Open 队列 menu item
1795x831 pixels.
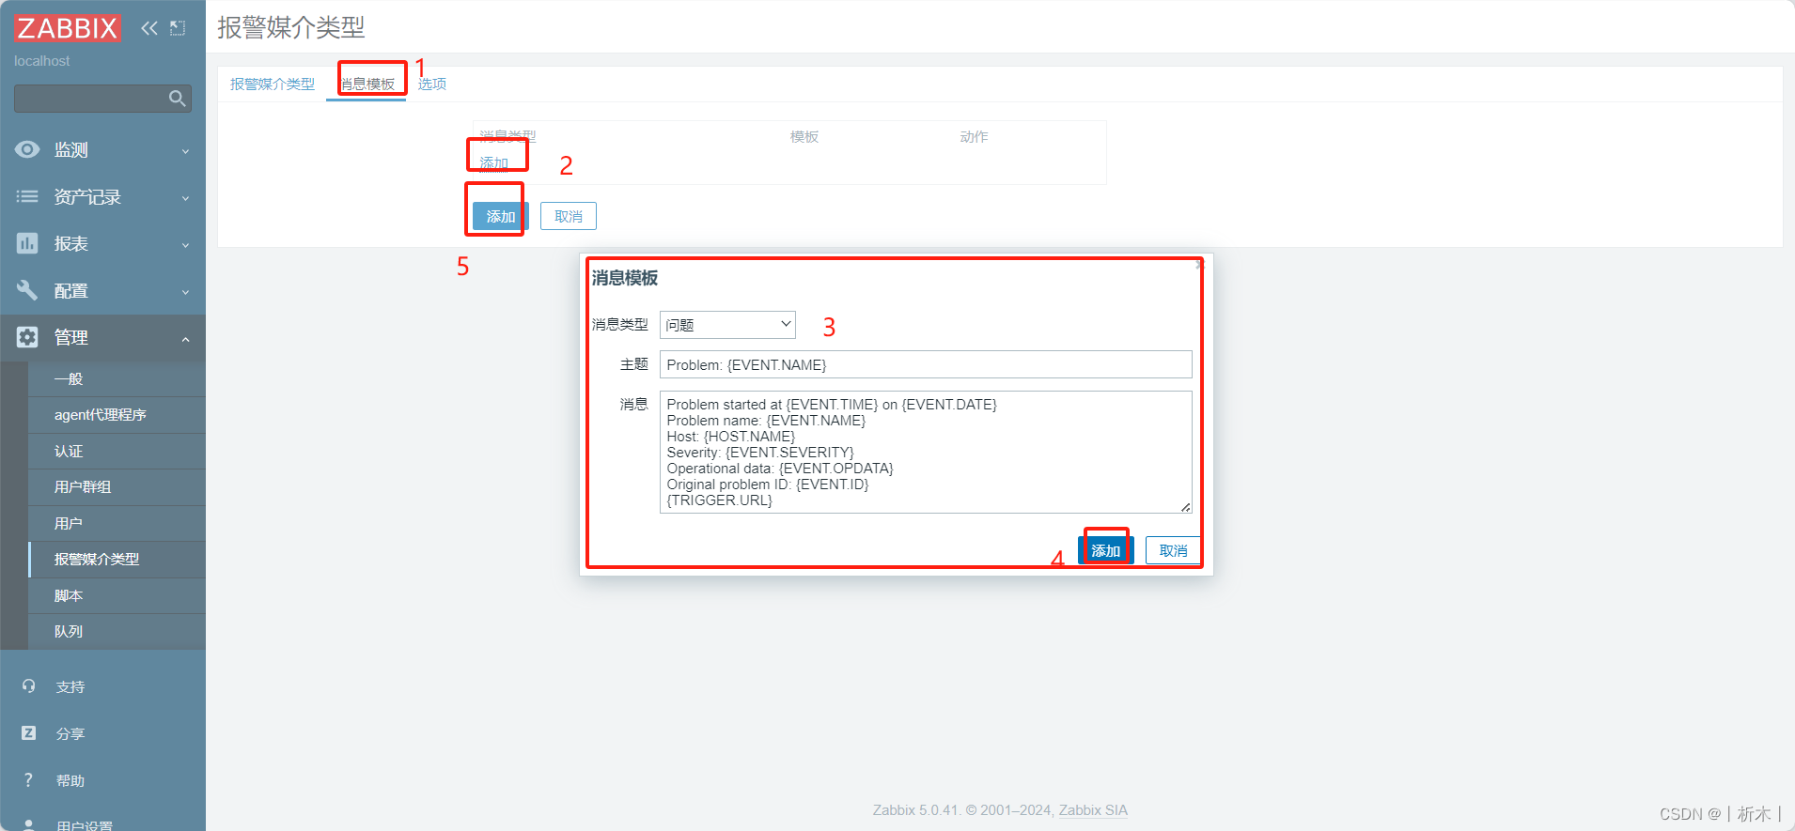click(117, 632)
